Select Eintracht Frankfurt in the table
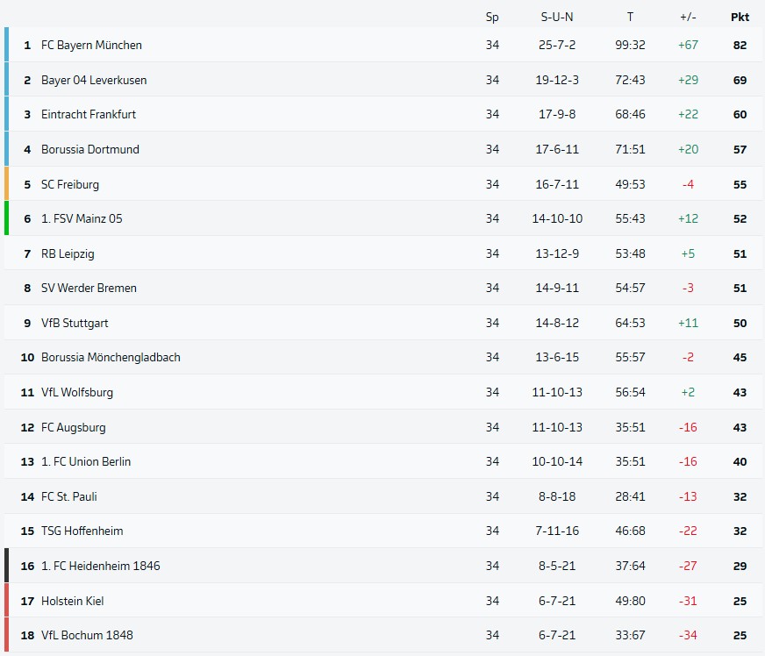The image size is (765, 656). tap(89, 114)
